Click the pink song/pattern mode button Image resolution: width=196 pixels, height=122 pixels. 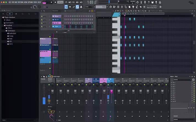click(44, 2)
